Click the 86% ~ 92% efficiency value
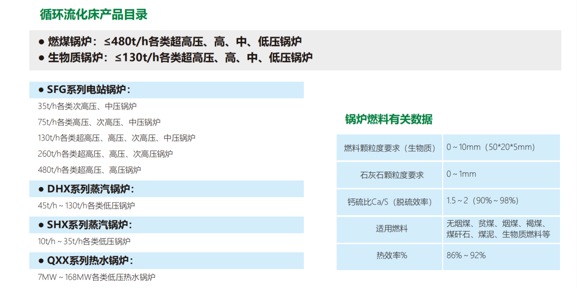The height and width of the screenshot is (288, 577). (x=466, y=255)
